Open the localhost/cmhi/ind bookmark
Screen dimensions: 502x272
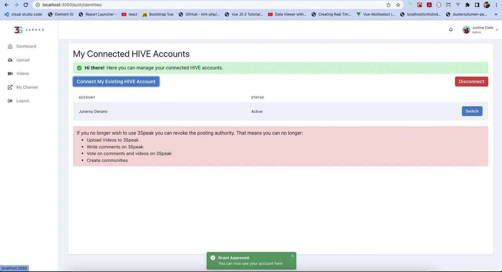pos(420,14)
